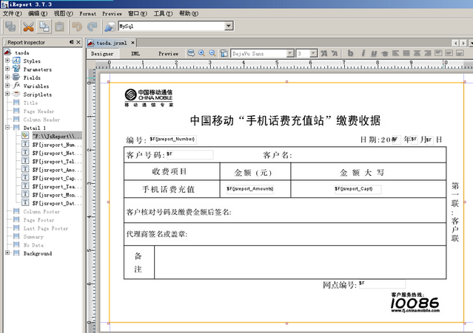The image size is (473, 333).
Task: Click the vertical align middle icon
Action: 449,53
